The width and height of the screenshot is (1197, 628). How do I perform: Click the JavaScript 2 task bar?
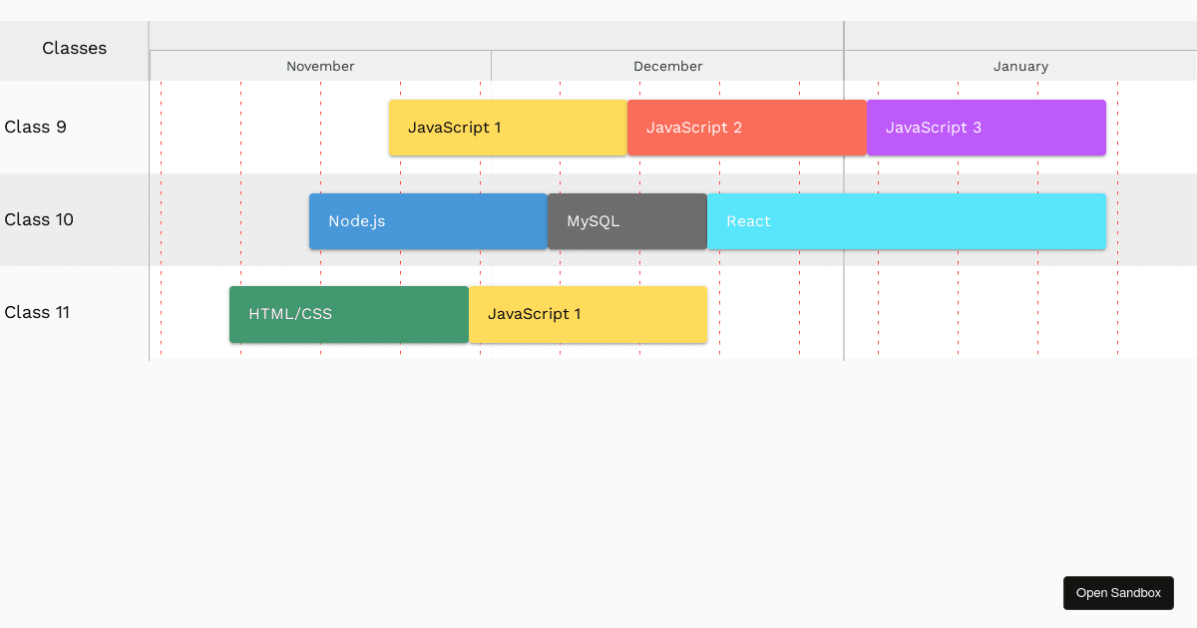[746, 128]
